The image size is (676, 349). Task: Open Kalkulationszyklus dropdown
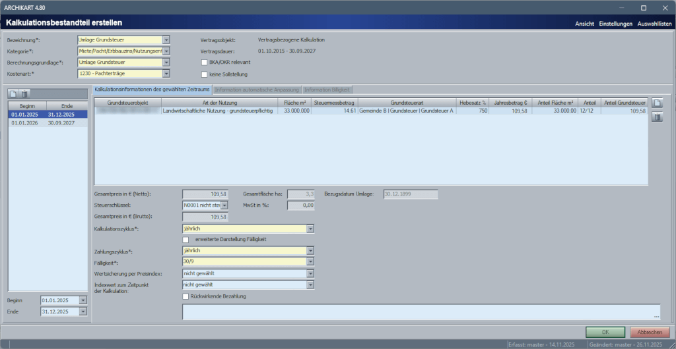310,228
